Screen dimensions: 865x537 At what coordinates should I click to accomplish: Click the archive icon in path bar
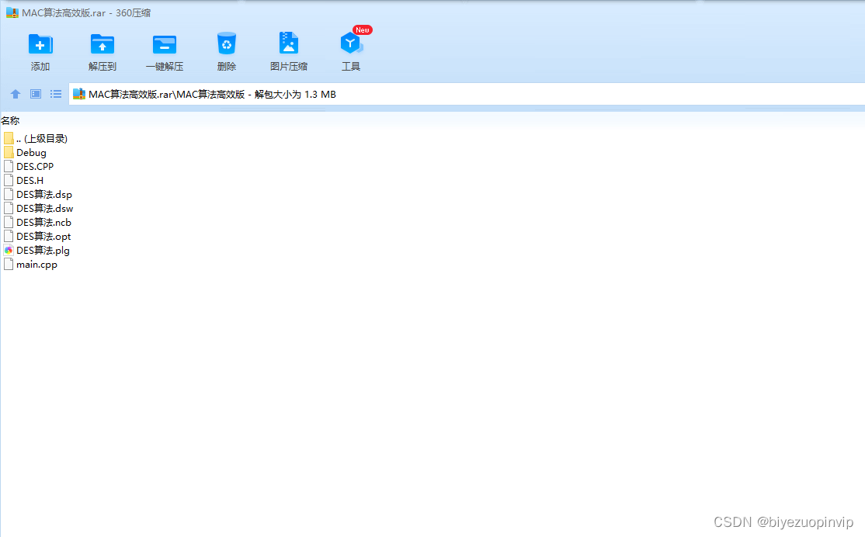pyautogui.click(x=79, y=94)
